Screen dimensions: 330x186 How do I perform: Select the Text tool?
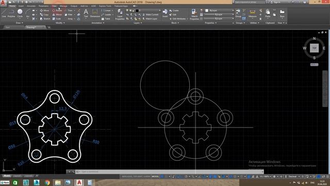coord(86,13)
